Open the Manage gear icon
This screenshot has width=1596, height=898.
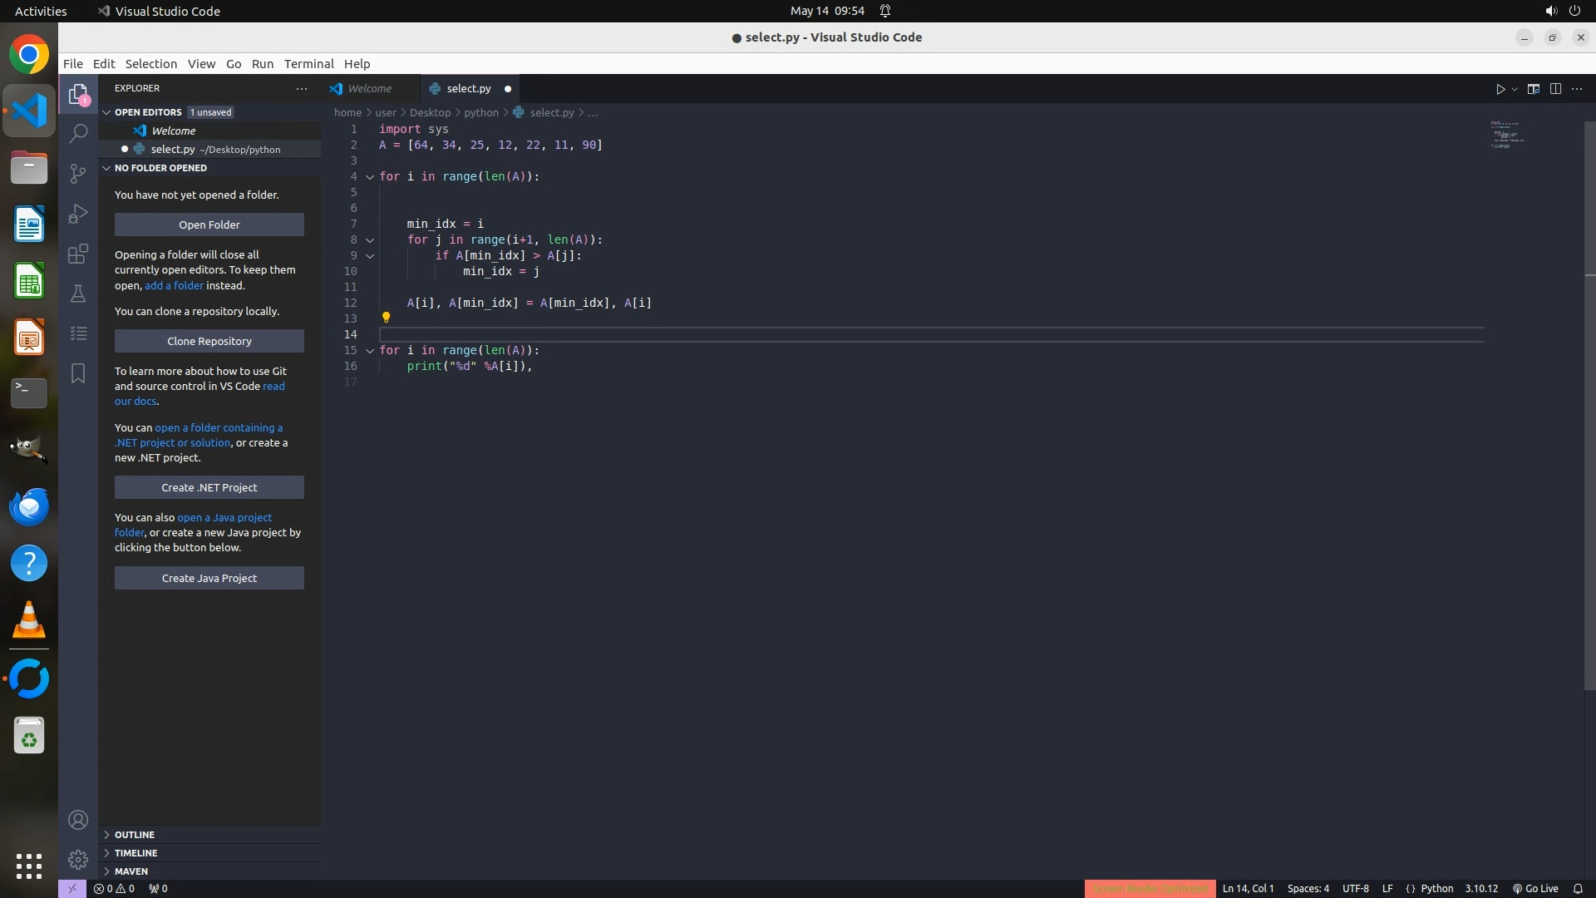coord(78,859)
